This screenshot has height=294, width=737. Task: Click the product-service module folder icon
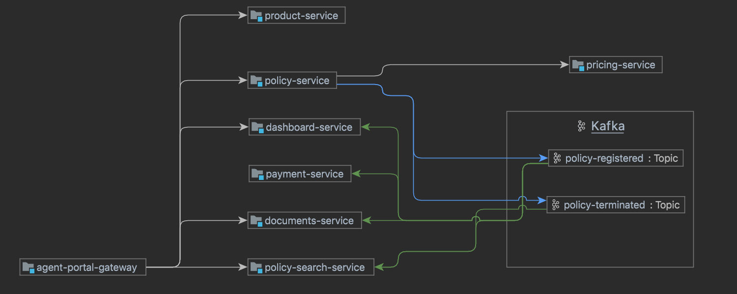[x=256, y=16]
